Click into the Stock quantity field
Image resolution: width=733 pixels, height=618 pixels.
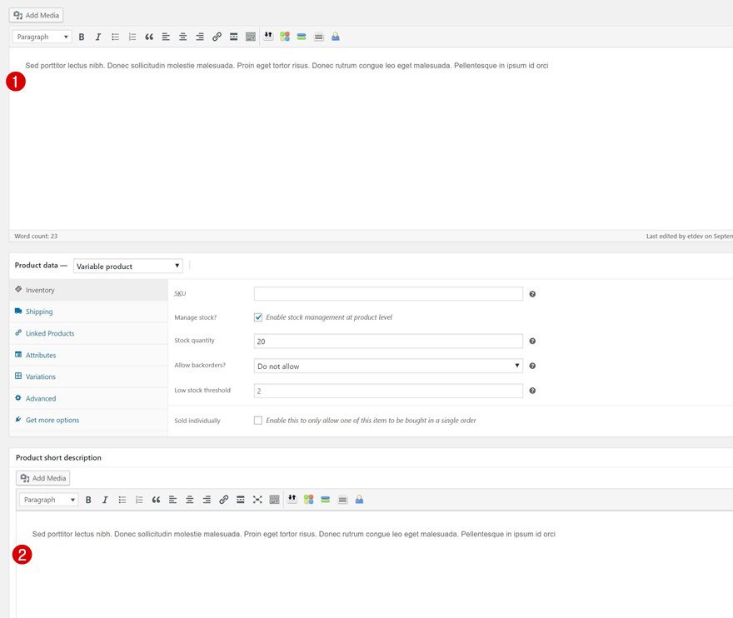coord(388,341)
